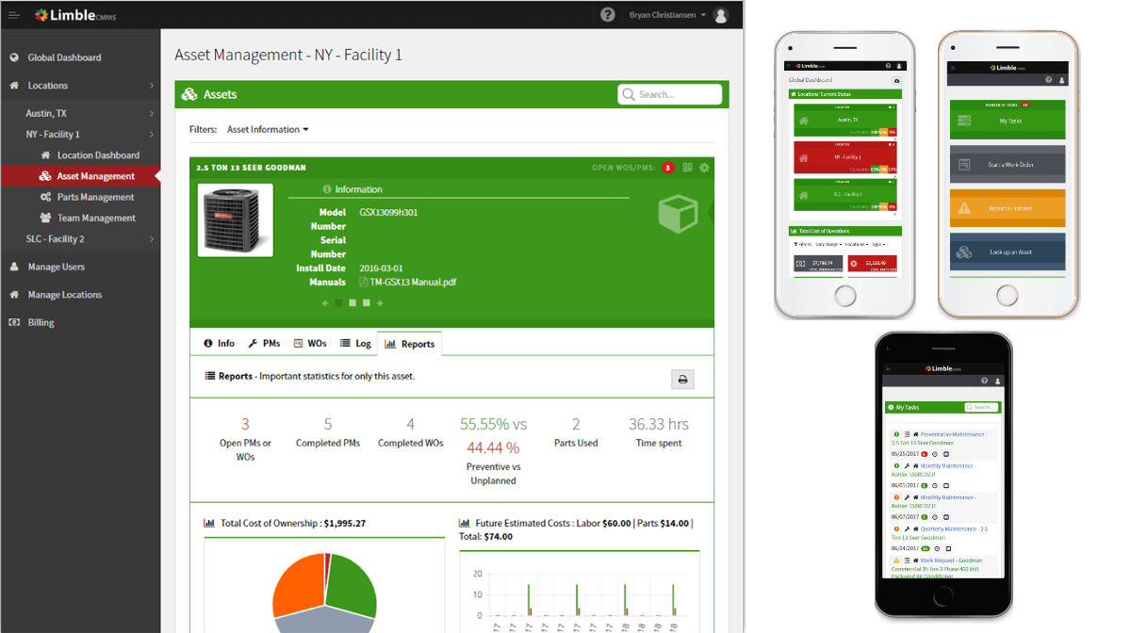Open Parts Management in the sidebar

click(95, 197)
